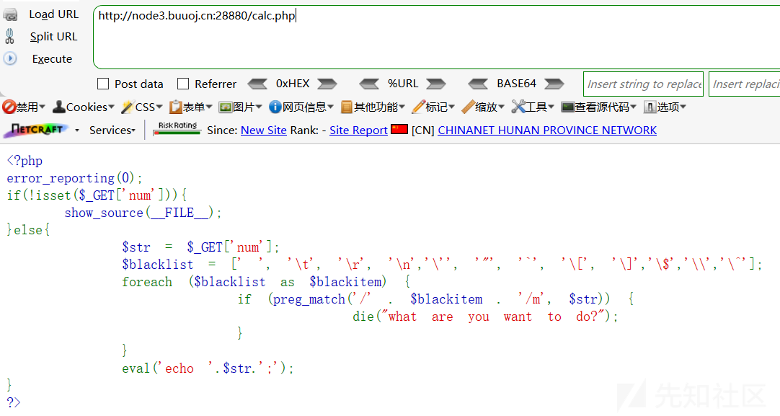Open the Site Report link
This screenshot has width=780, height=416.
pyautogui.click(x=358, y=130)
